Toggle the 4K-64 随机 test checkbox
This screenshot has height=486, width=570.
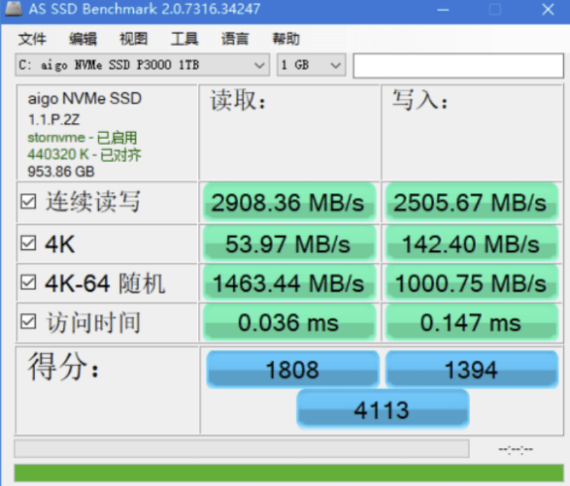(28, 283)
